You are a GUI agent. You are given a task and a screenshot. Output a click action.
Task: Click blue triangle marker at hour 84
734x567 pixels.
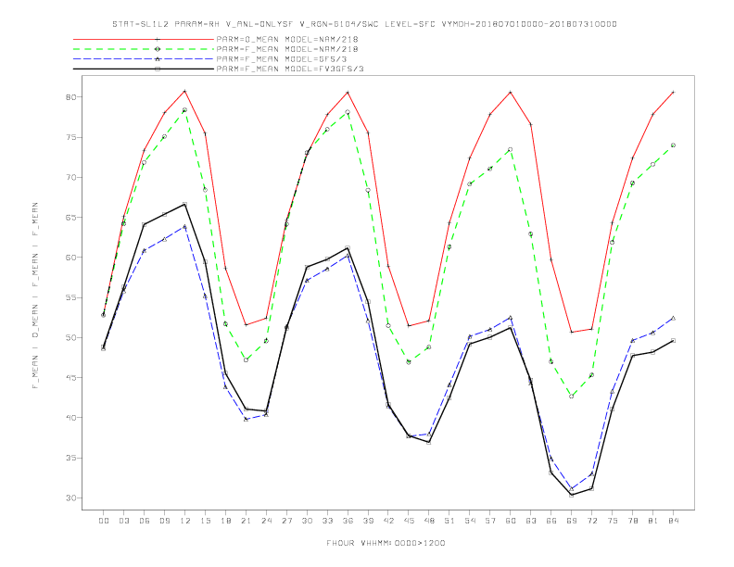[x=673, y=318]
